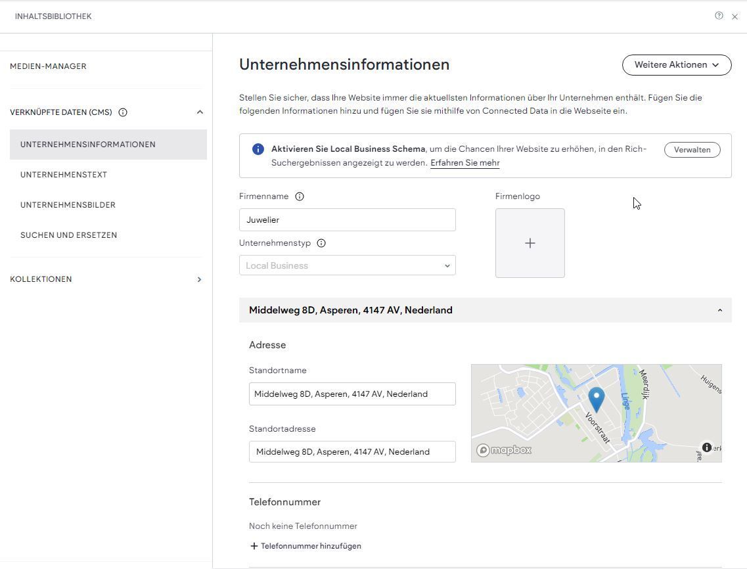Click the Verwalten button
This screenshot has width=747, height=569.
point(692,150)
